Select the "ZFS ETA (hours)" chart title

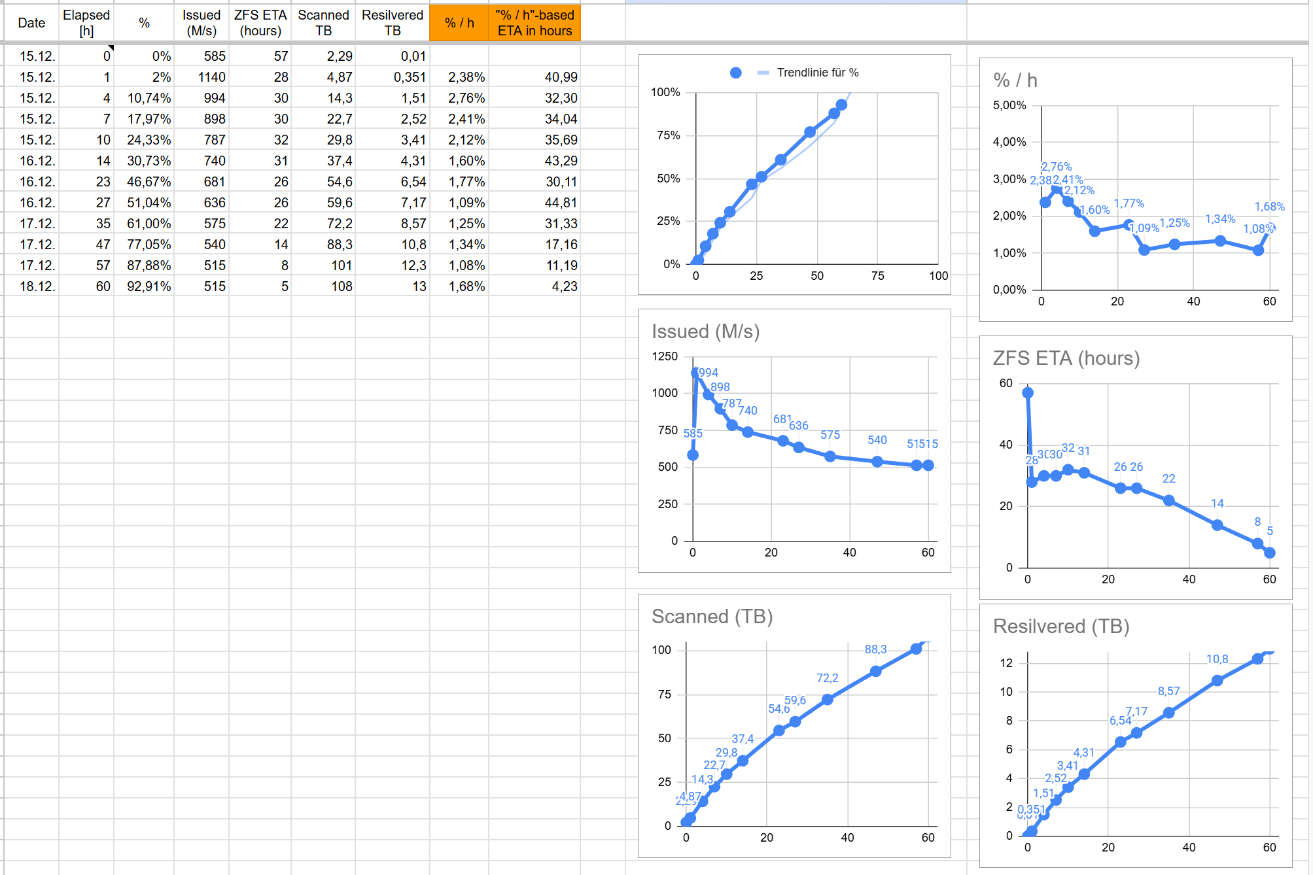(1066, 358)
